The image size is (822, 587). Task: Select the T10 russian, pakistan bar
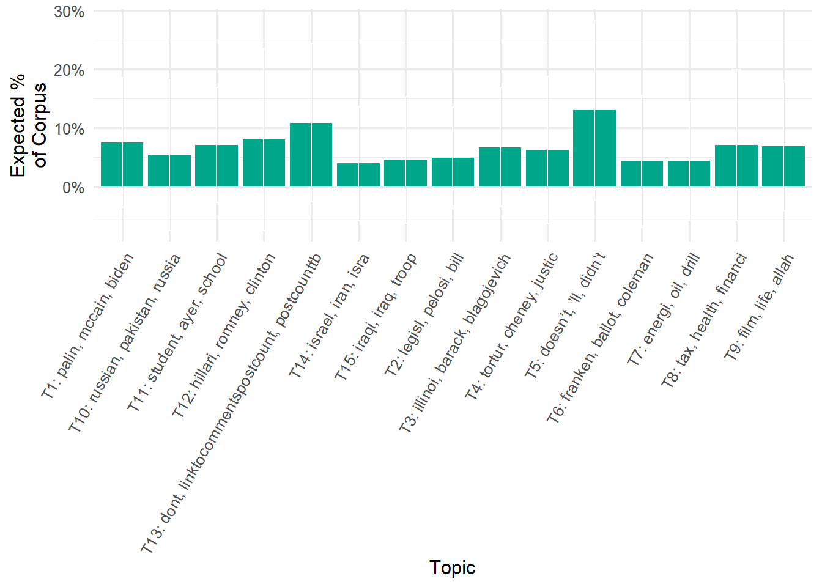[x=169, y=171]
